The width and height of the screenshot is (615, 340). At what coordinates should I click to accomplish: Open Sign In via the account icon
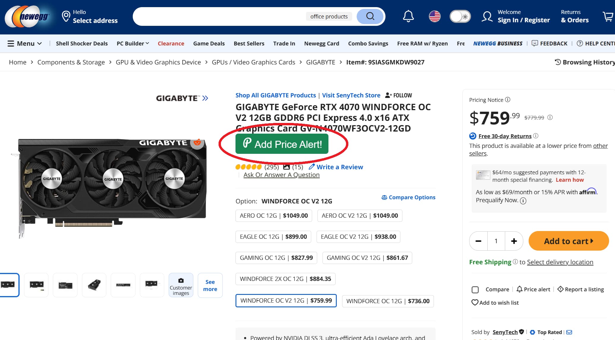click(x=487, y=16)
